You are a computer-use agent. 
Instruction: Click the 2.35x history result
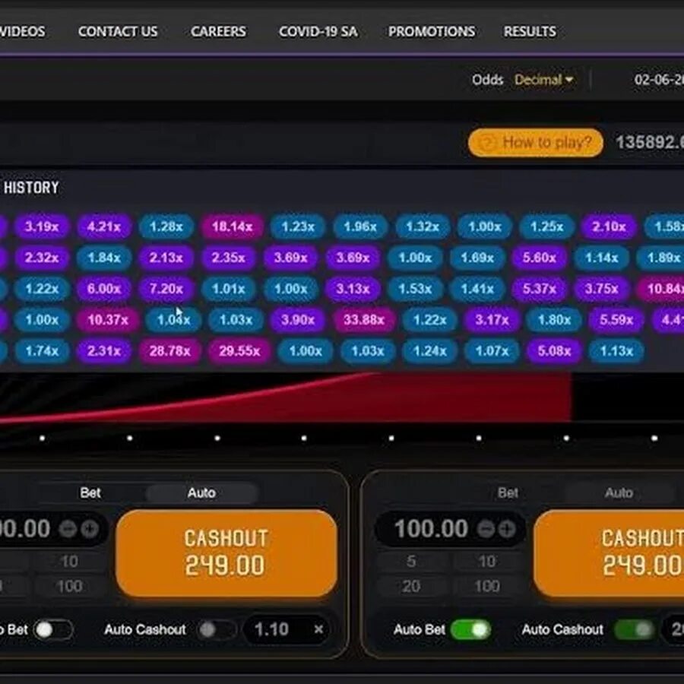pos(228,258)
